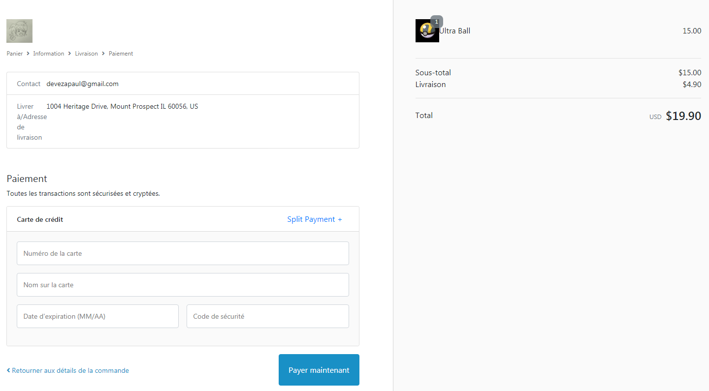Viewport: 709px width, 391px height.
Task: Click the Livrer à/Adresse de livraison label
Action: pos(32,122)
